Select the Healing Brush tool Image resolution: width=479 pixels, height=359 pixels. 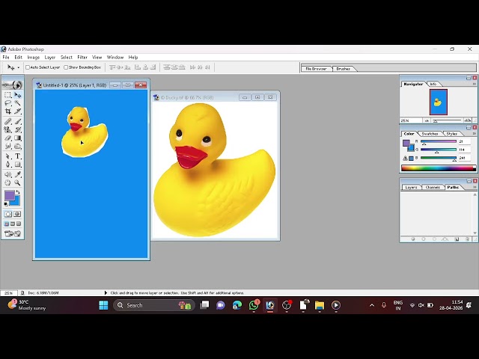pyautogui.click(x=8, y=121)
